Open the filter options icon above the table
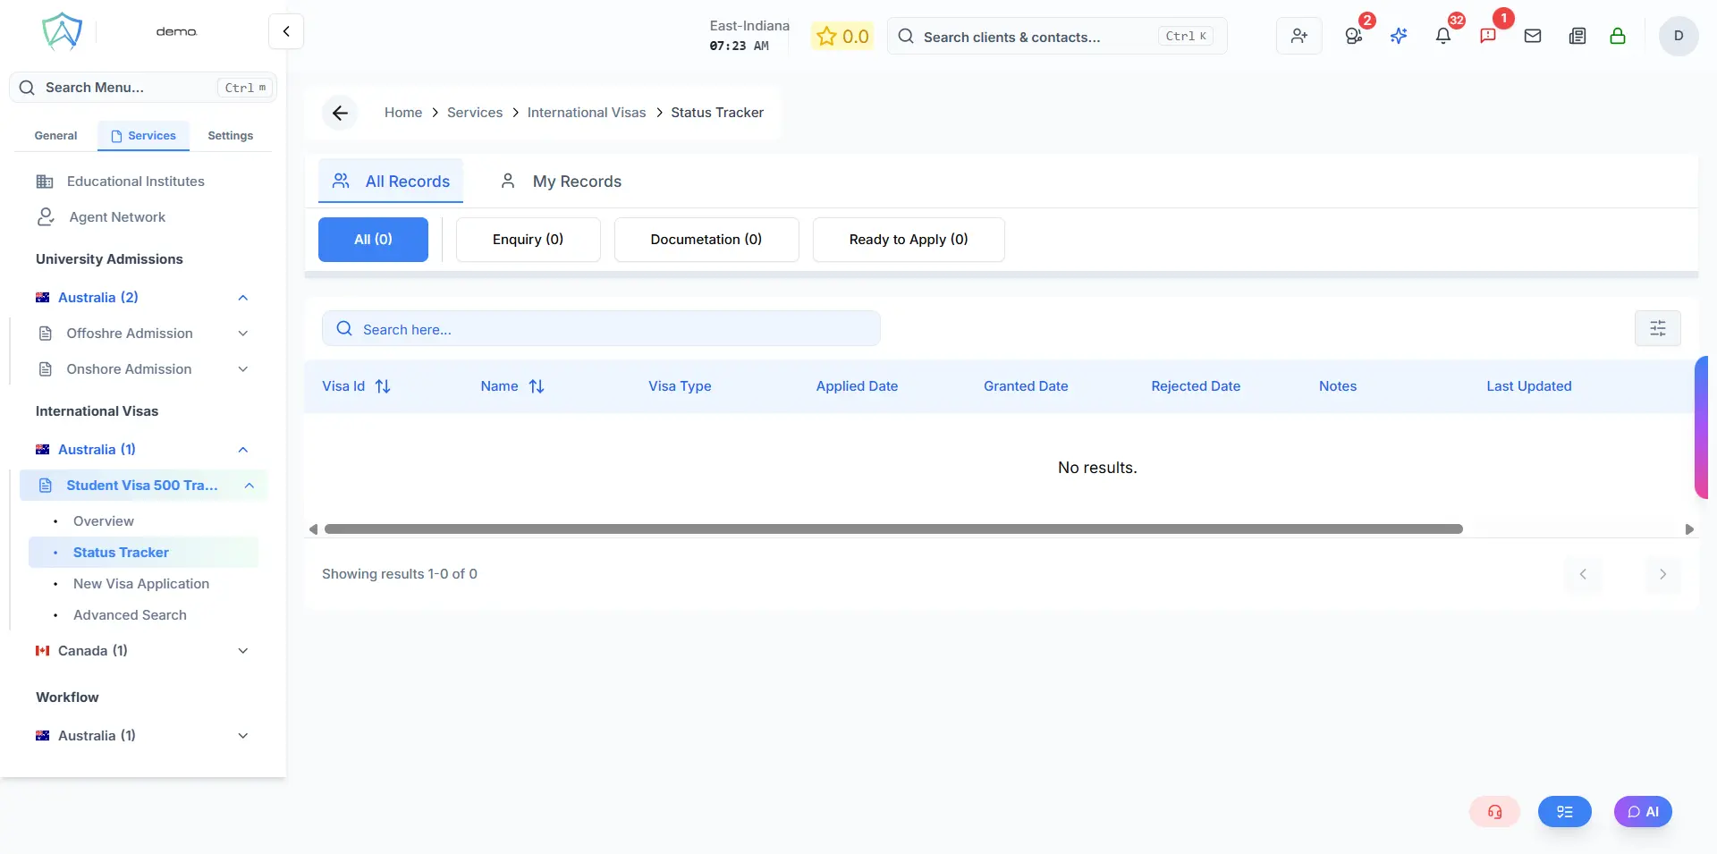Viewport: 1717px width, 854px height. pyautogui.click(x=1657, y=328)
